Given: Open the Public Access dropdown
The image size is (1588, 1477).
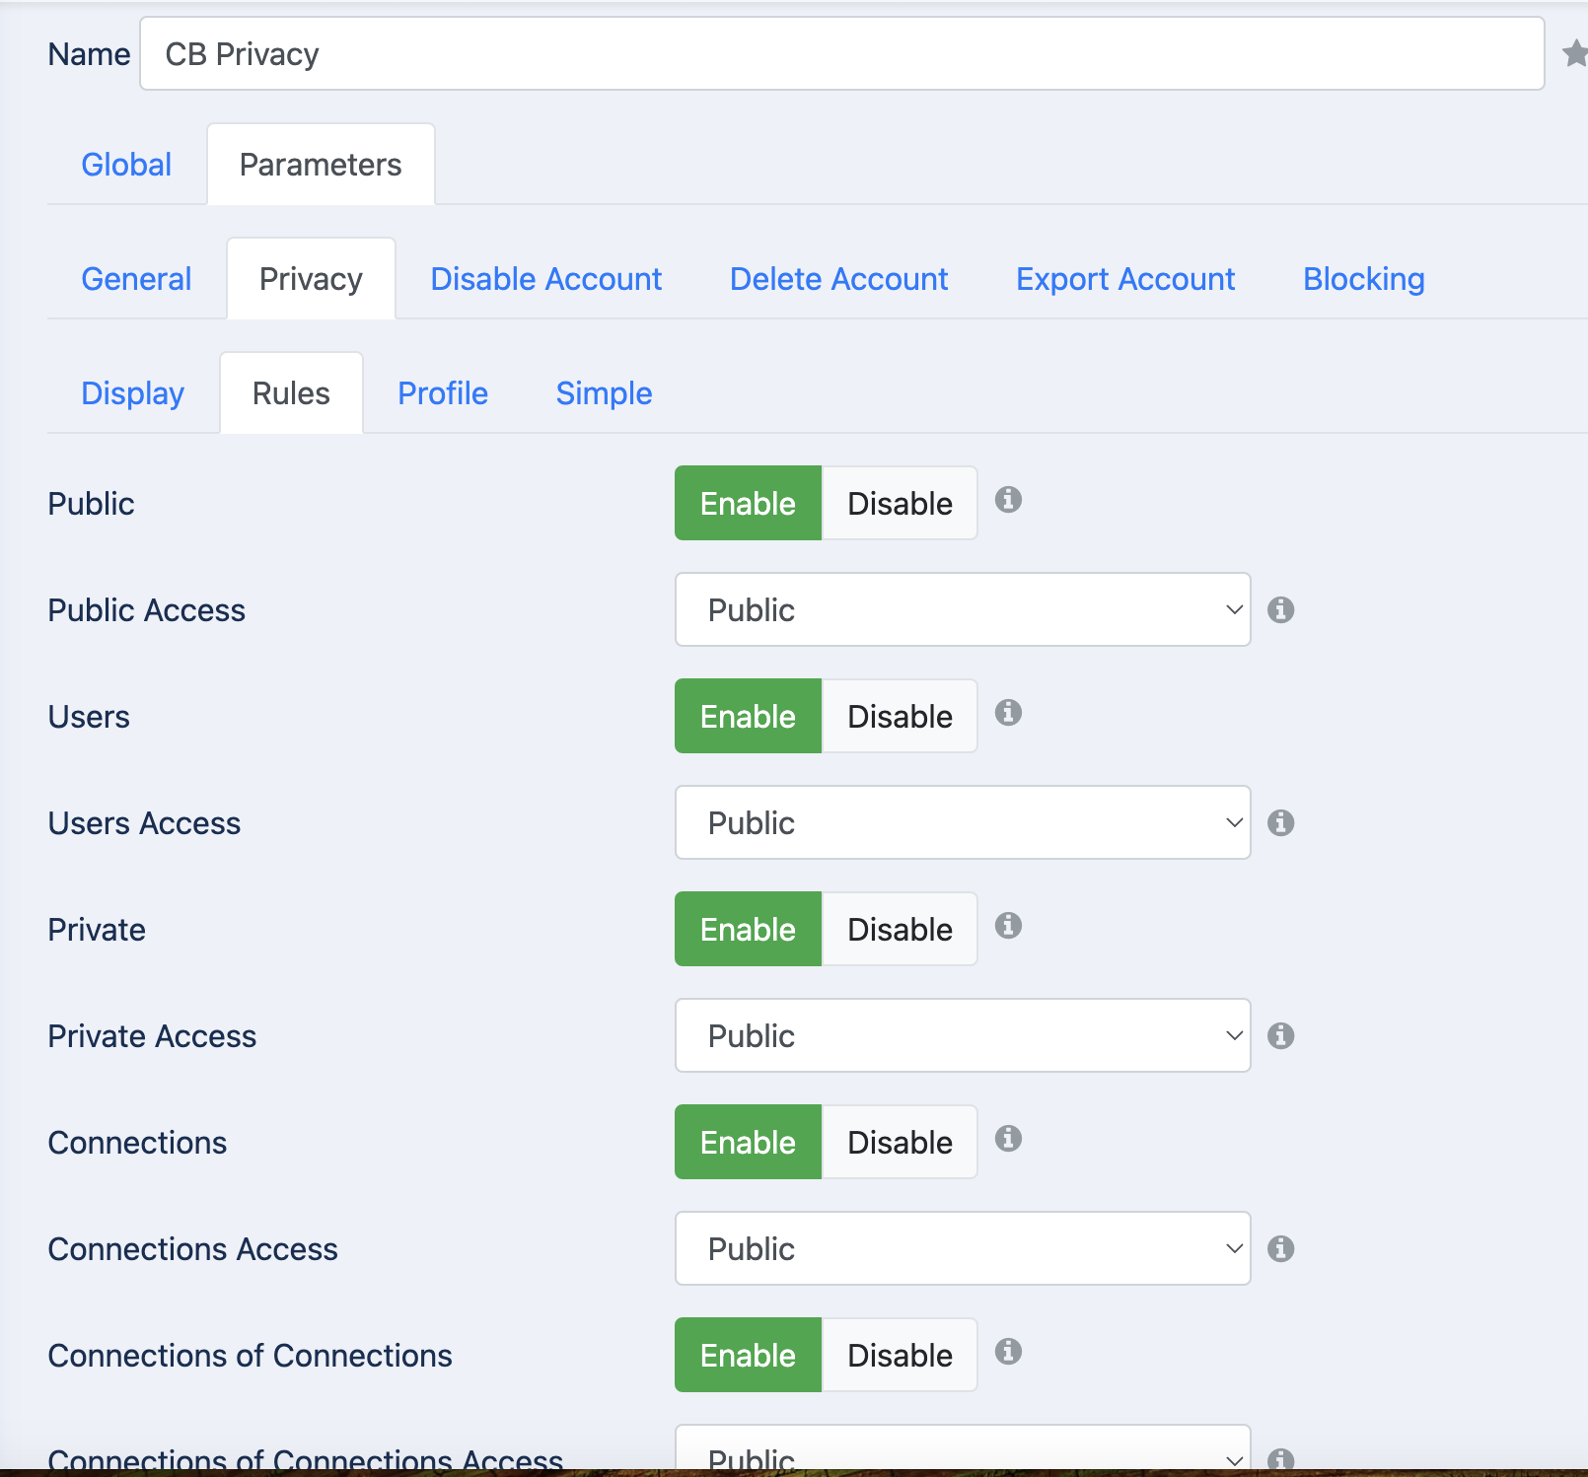Looking at the screenshot, I should pos(963,609).
